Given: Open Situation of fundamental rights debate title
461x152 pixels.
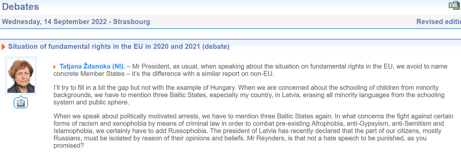Looking at the screenshot, I should coord(119,47).
